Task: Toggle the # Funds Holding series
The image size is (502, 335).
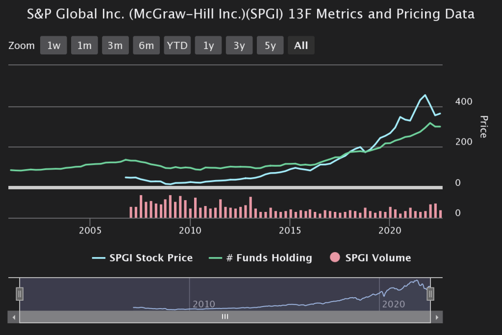Action: tap(260, 258)
